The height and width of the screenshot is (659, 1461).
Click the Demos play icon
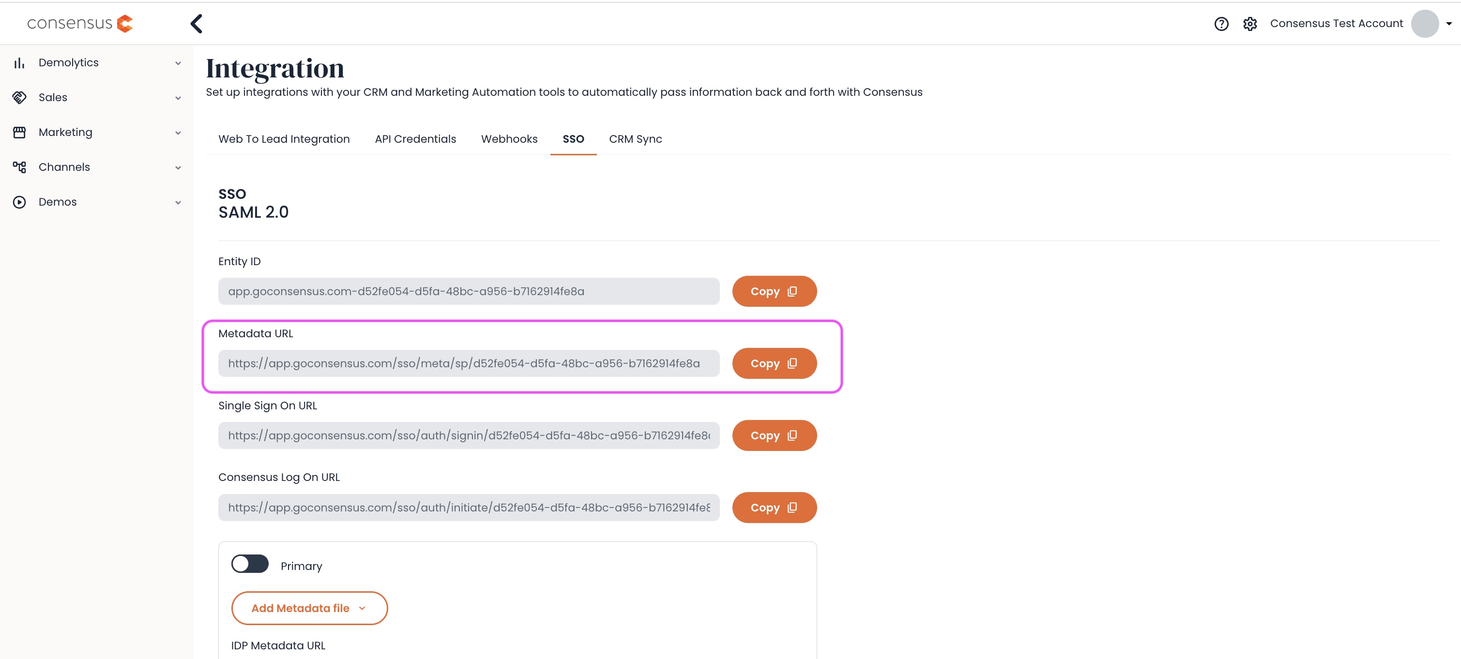click(19, 202)
